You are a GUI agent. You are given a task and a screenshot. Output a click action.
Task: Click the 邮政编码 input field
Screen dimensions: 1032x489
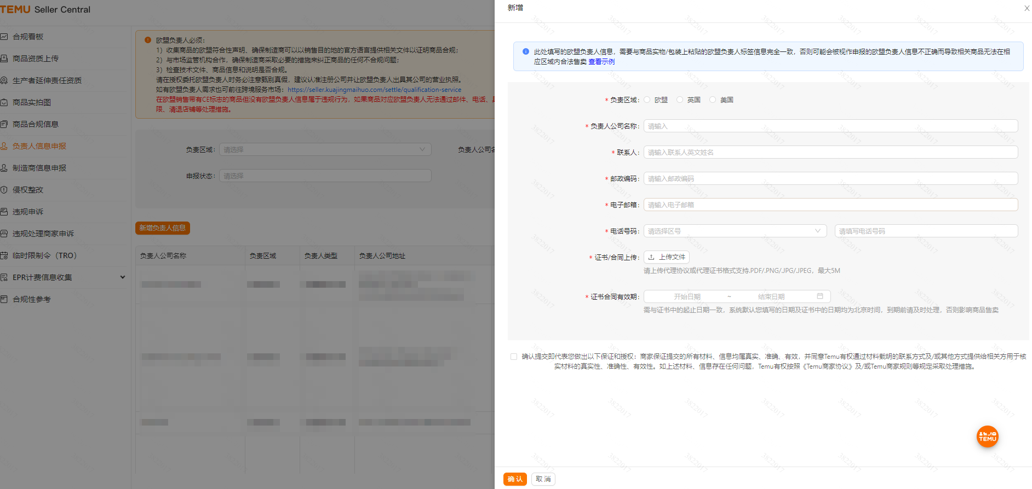click(831, 178)
